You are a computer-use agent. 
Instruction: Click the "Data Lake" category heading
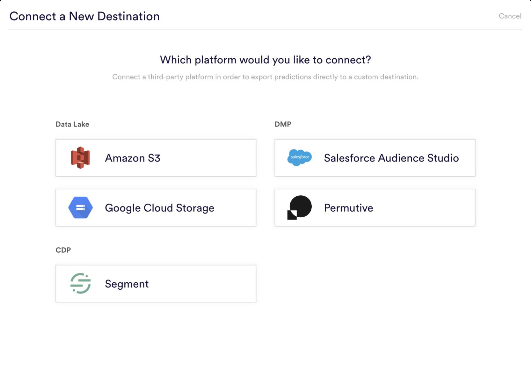[72, 124]
